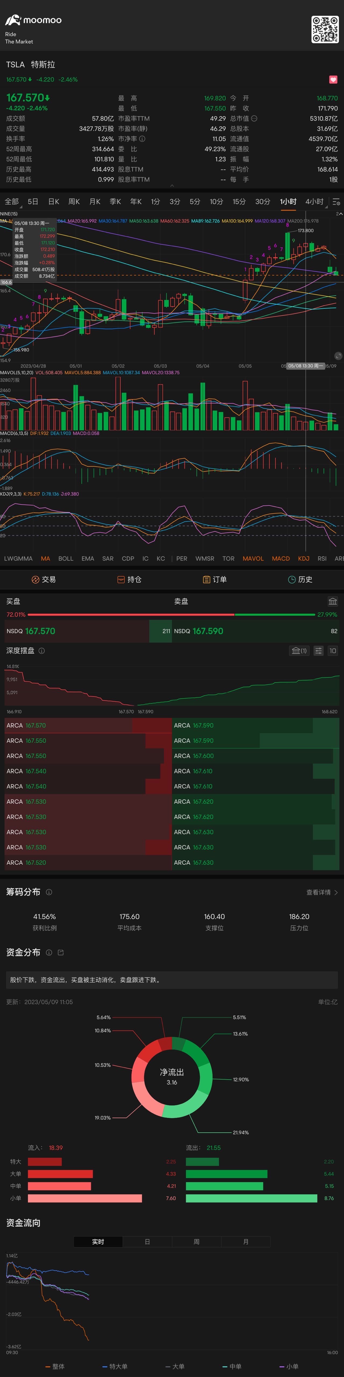The image size is (344, 1377).
Task: Select the 日 capital flow tab
Action: 148,1242
